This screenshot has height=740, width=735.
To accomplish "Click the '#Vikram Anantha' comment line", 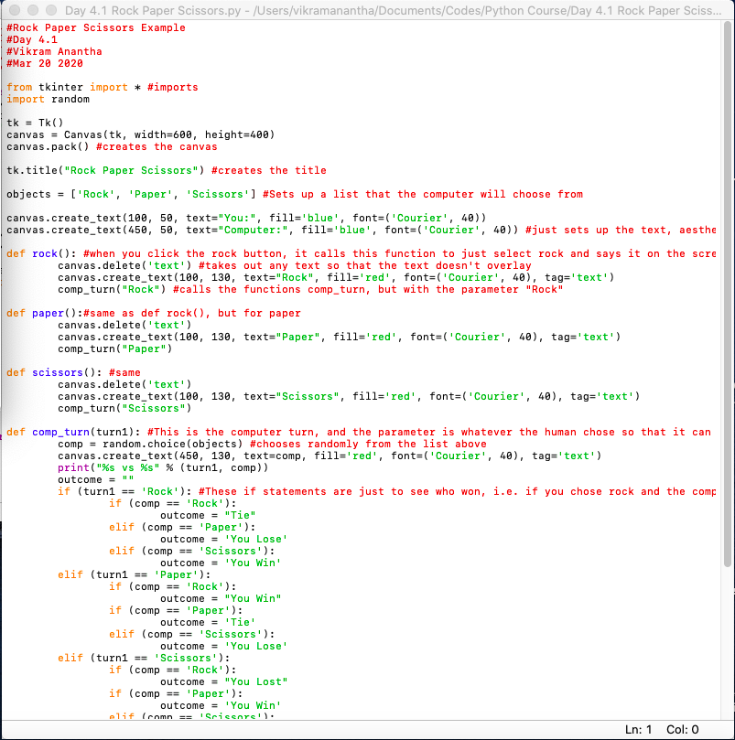I will [54, 51].
